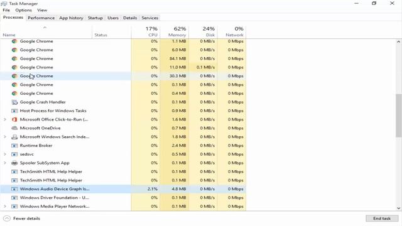Click Chrome icon in the 6.0 MB row
Image resolution: width=402 pixels, height=226 pixels.
pos(14,50)
